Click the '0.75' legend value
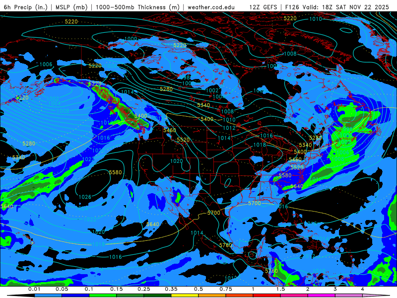397x298 pixels. pos(226,289)
